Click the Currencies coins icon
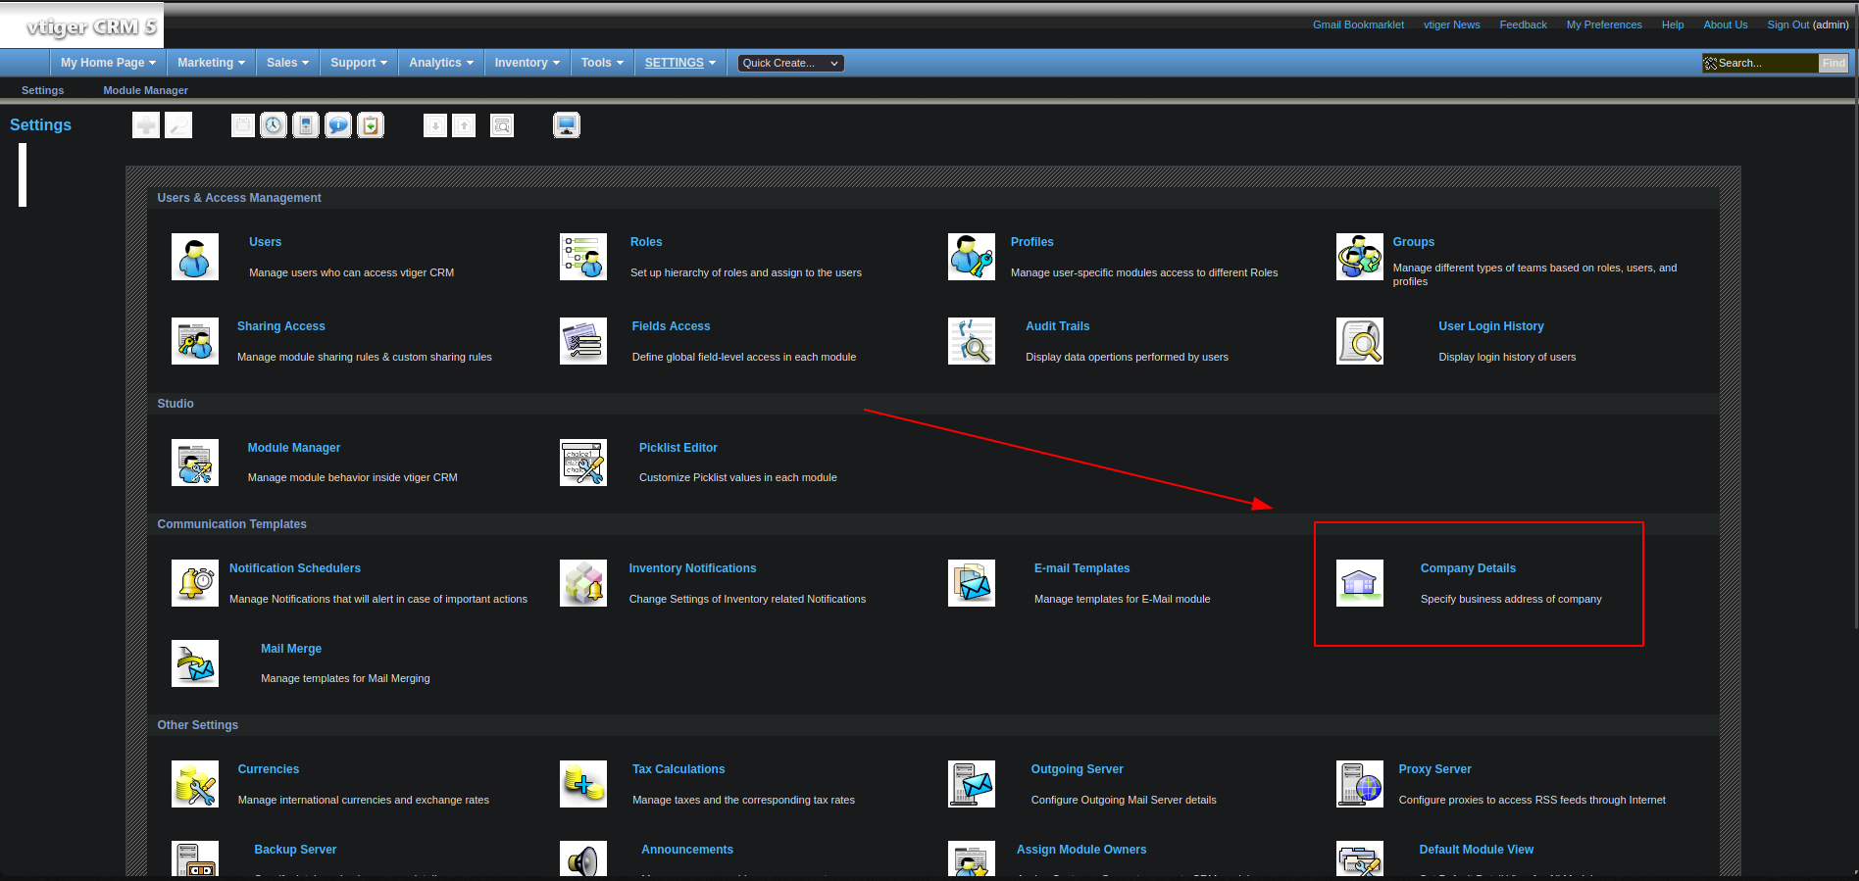 195,784
